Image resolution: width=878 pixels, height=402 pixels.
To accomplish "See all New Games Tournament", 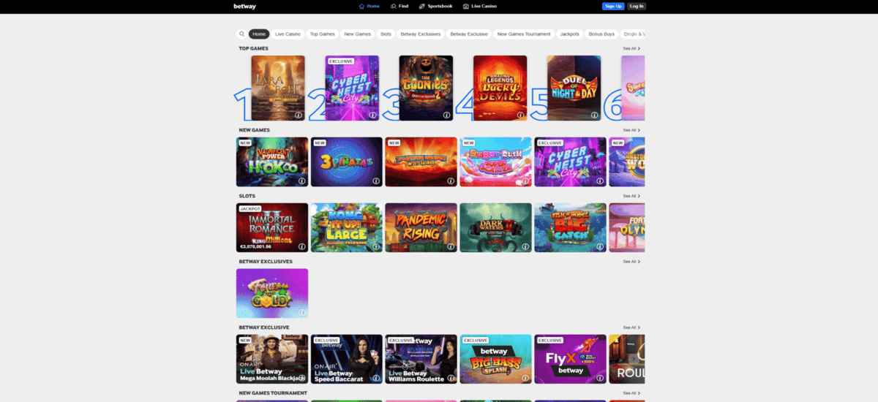I will tap(631, 393).
